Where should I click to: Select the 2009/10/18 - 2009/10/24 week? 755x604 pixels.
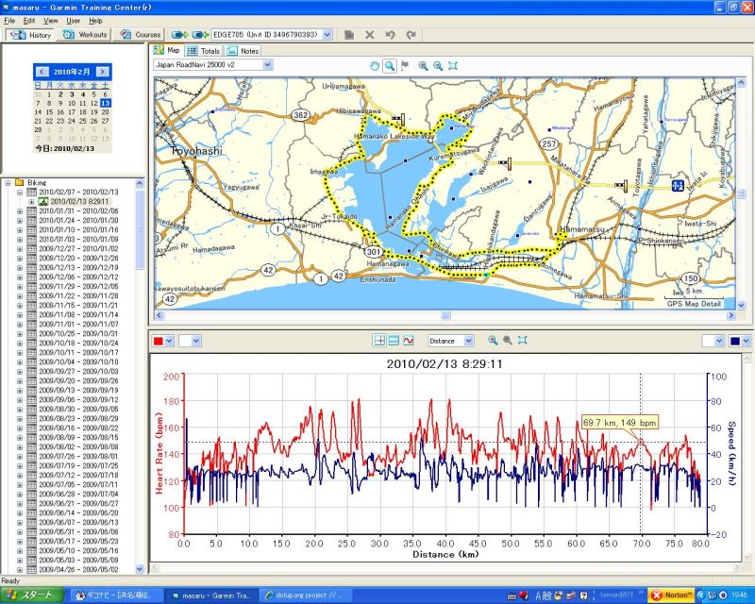coord(78,343)
